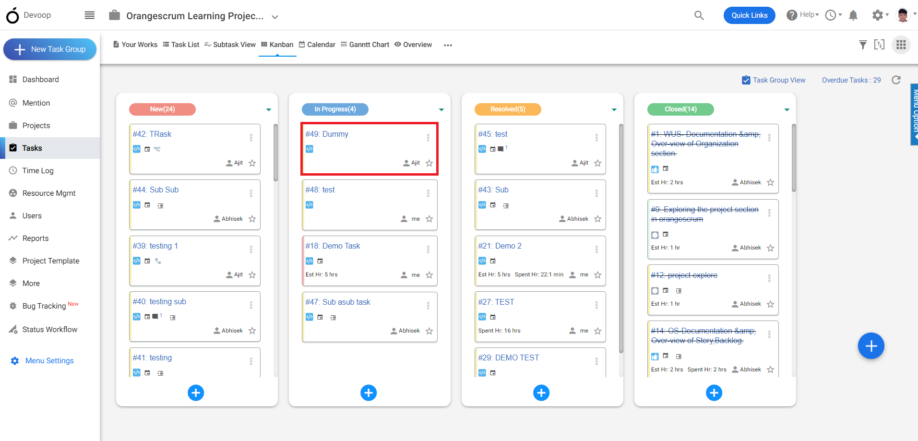Click the New Task Group button
The height and width of the screenshot is (441, 918).
(50, 49)
